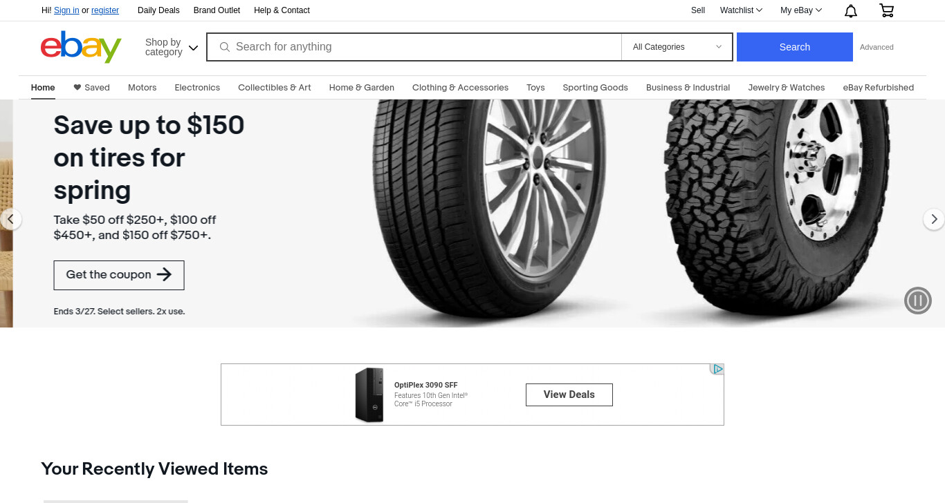Click the blue Search button
This screenshot has width=945, height=503.
click(x=795, y=47)
